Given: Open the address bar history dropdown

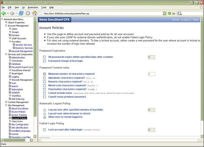Looking at the screenshot, I should (x=164, y=13).
